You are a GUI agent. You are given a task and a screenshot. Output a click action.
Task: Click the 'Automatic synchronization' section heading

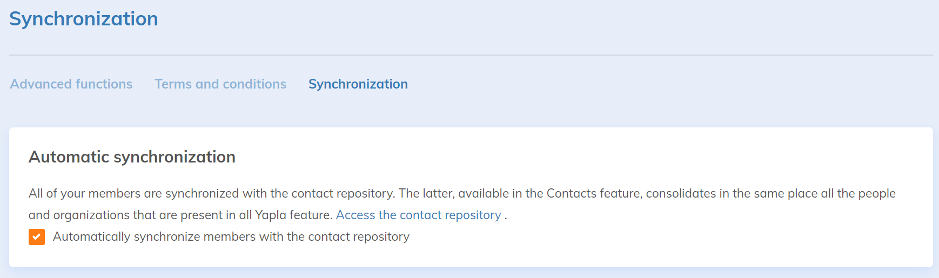point(132,157)
